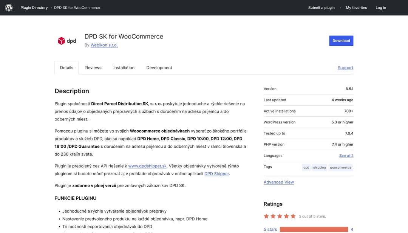Click the plugin title DPD SK for WooCommerce
Screen dimensions: 408x233
coord(124,36)
